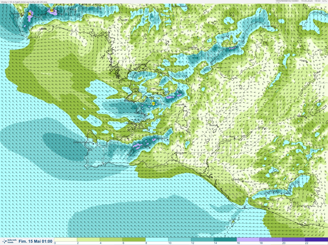Screen dimensions: 328x245
Task: Click the Sámsstaðir station label
Action: (x=237, y=180)
